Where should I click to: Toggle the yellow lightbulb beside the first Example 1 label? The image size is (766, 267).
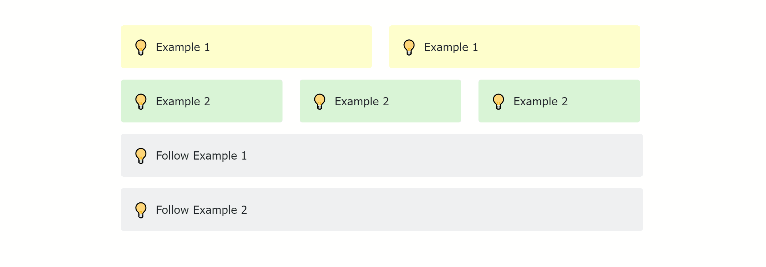point(141,46)
